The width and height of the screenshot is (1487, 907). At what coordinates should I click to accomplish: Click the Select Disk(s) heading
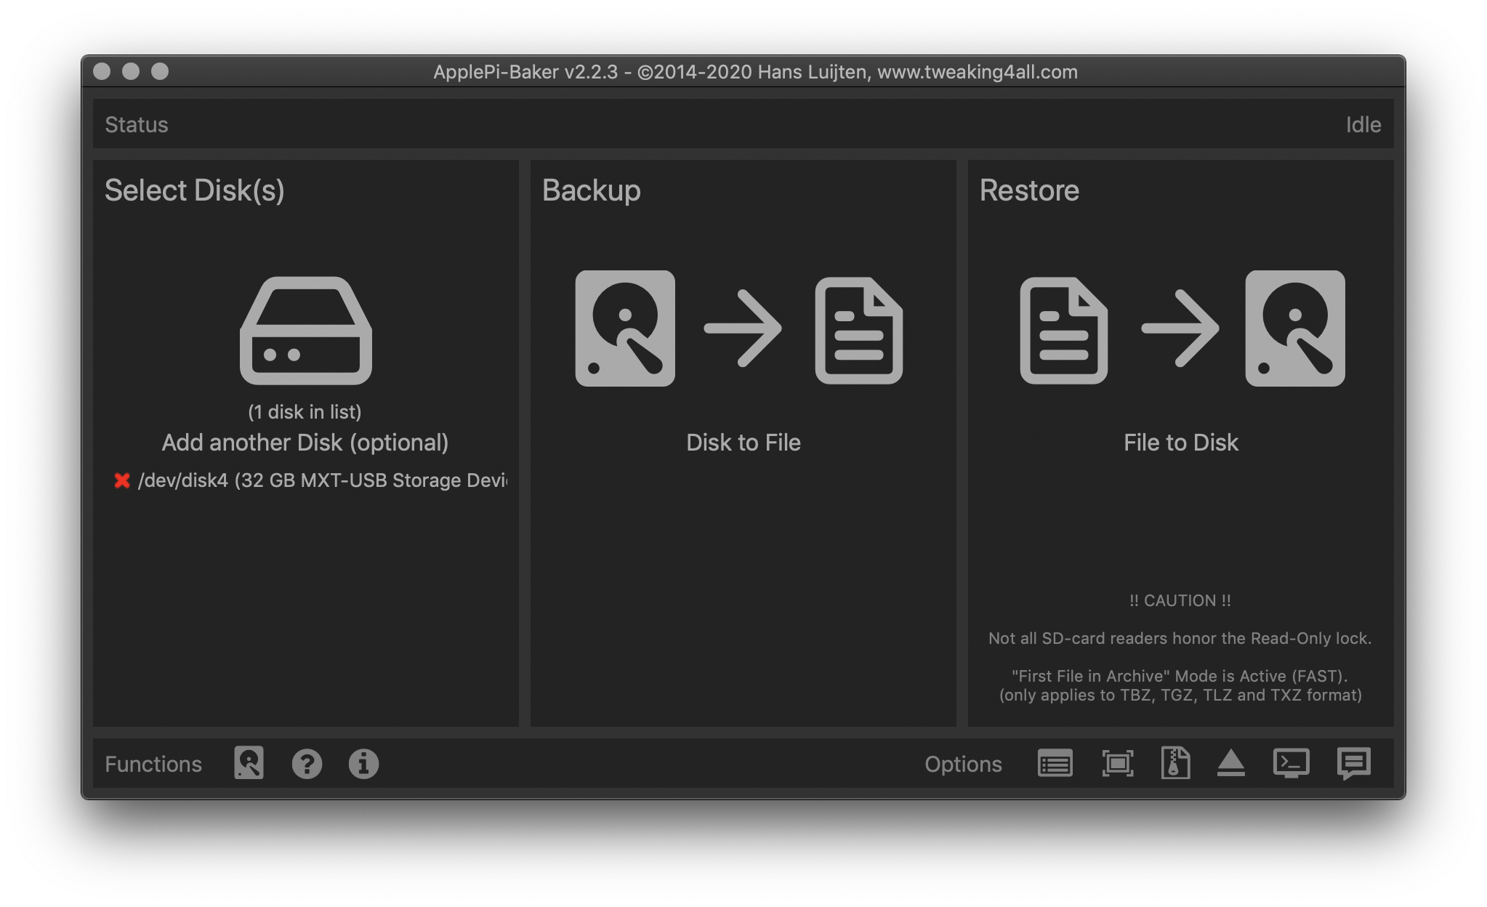195,190
